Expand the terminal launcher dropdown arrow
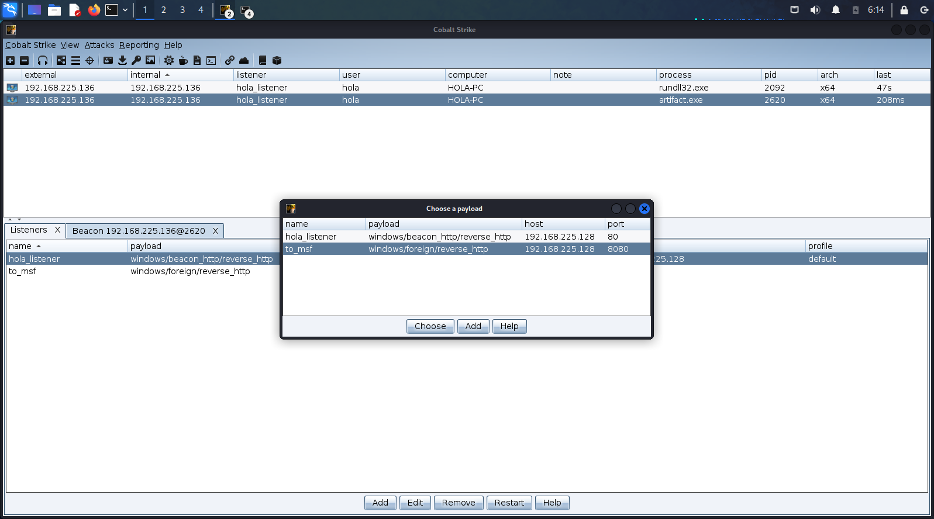This screenshot has width=934, height=519. pos(125,10)
